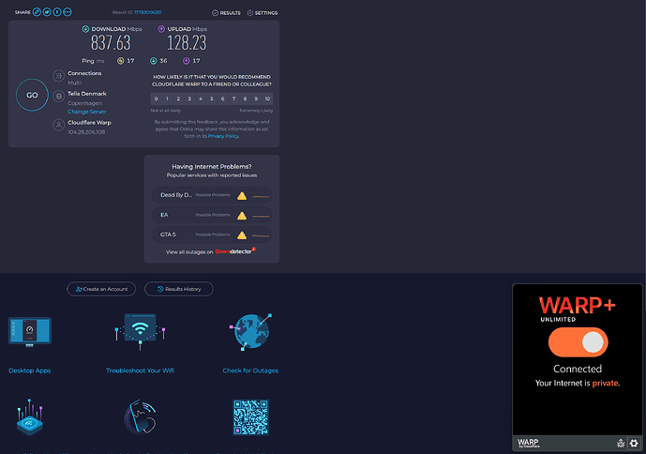646x454 pixels.
Task: Select rating 5 on recommendation scale
Action: (x=212, y=98)
